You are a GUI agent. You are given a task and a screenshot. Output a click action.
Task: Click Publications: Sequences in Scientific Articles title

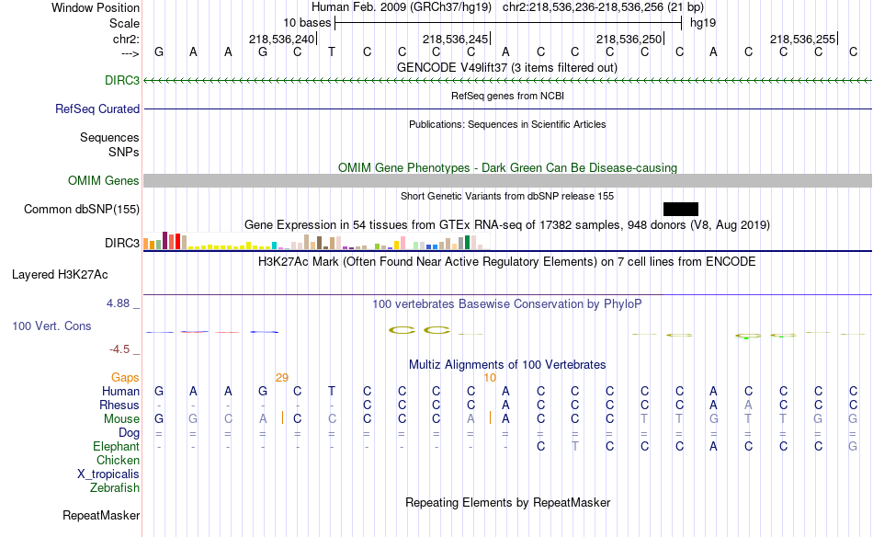click(x=507, y=124)
